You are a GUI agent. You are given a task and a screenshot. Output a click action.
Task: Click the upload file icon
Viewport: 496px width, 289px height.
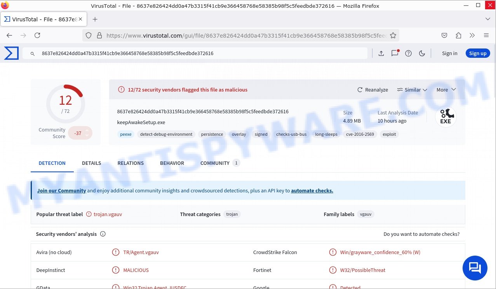pos(381,54)
